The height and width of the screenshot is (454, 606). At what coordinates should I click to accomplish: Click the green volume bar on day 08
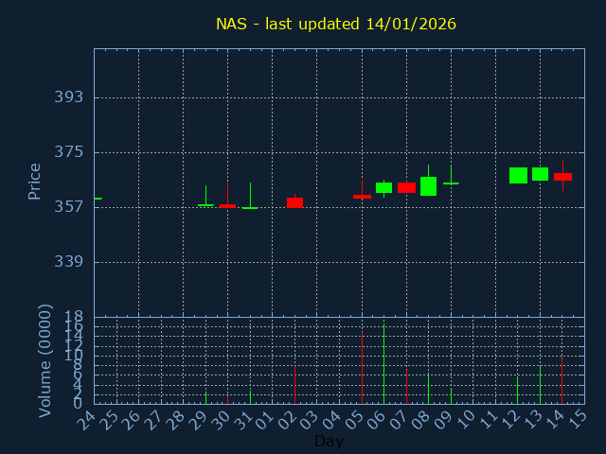428,389
